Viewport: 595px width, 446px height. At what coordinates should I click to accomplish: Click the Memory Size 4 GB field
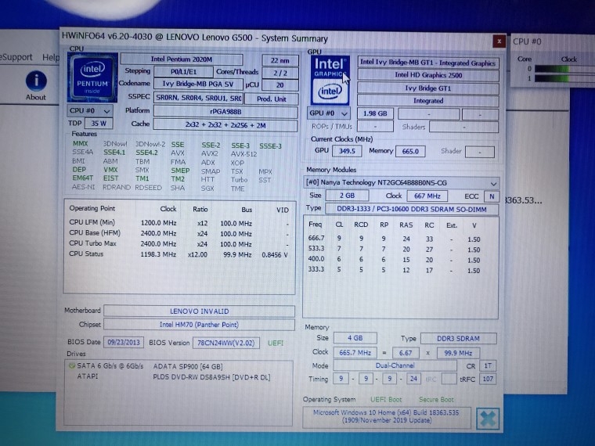tap(355, 338)
